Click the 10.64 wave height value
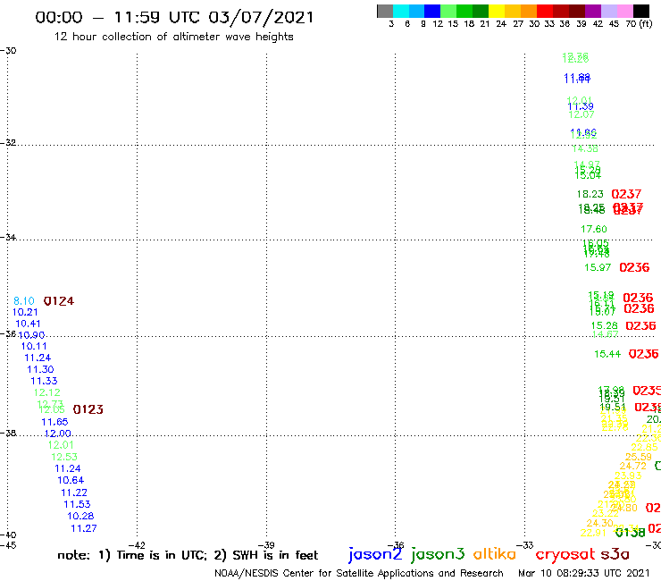This screenshot has height=581, width=661. tap(71, 480)
